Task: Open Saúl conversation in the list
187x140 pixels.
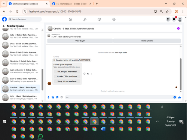Action: 21,80
